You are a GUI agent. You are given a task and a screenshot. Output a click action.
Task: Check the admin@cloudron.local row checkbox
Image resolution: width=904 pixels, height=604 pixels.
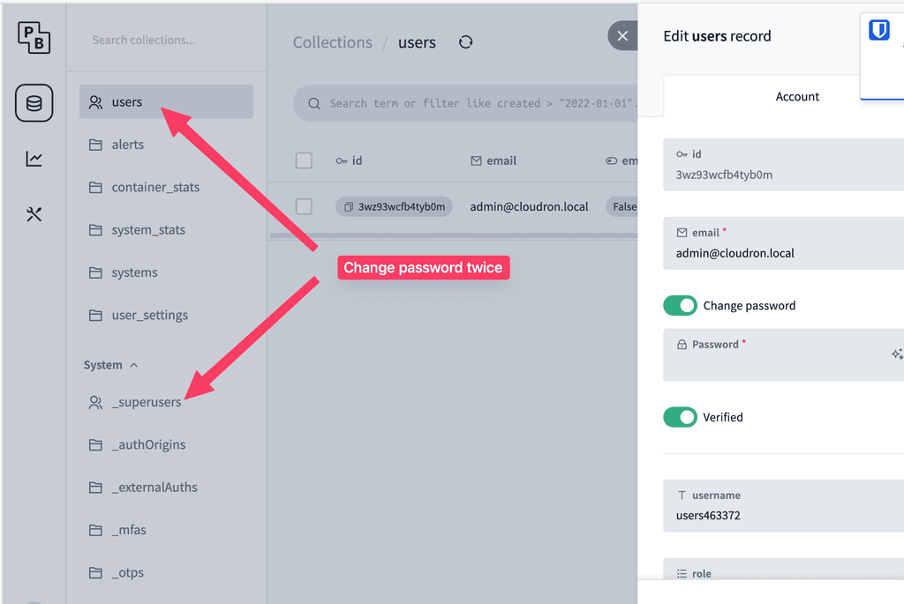(x=304, y=206)
